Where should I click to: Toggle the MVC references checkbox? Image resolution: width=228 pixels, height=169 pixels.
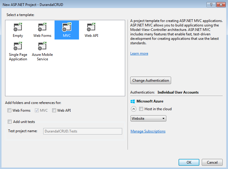(37, 110)
